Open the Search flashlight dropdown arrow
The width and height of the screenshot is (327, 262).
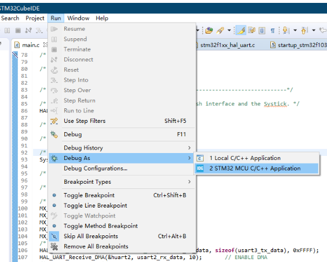(x=229, y=31)
